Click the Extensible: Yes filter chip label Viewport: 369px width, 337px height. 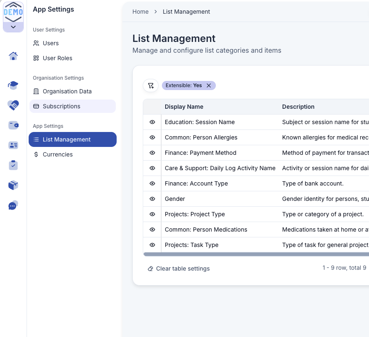(x=183, y=85)
